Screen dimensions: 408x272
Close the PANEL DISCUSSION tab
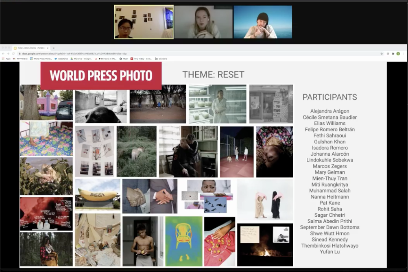(48, 48)
